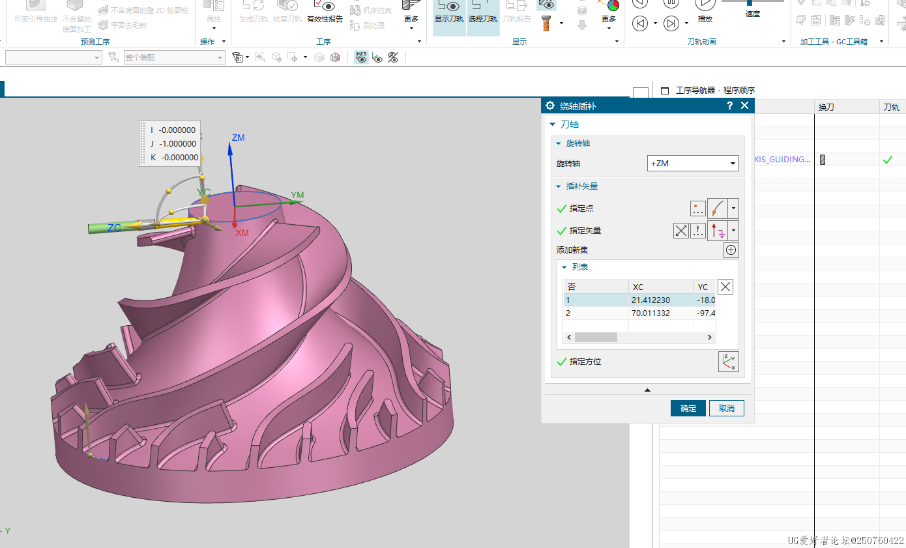The image size is (906, 548).
Task: Click the 确定 OK button
Action: pyautogui.click(x=688, y=409)
